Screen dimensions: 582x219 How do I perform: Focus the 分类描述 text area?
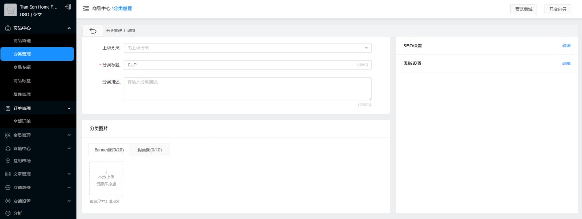coord(247,89)
